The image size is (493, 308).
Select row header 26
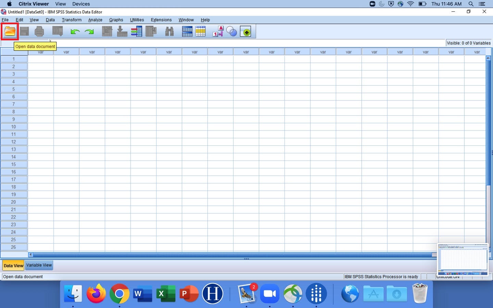[14, 247]
